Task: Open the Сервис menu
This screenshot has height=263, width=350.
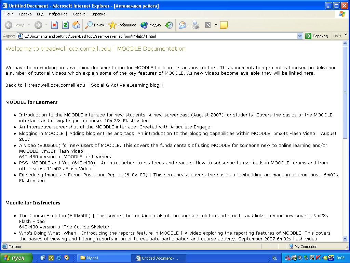Action: point(79,14)
